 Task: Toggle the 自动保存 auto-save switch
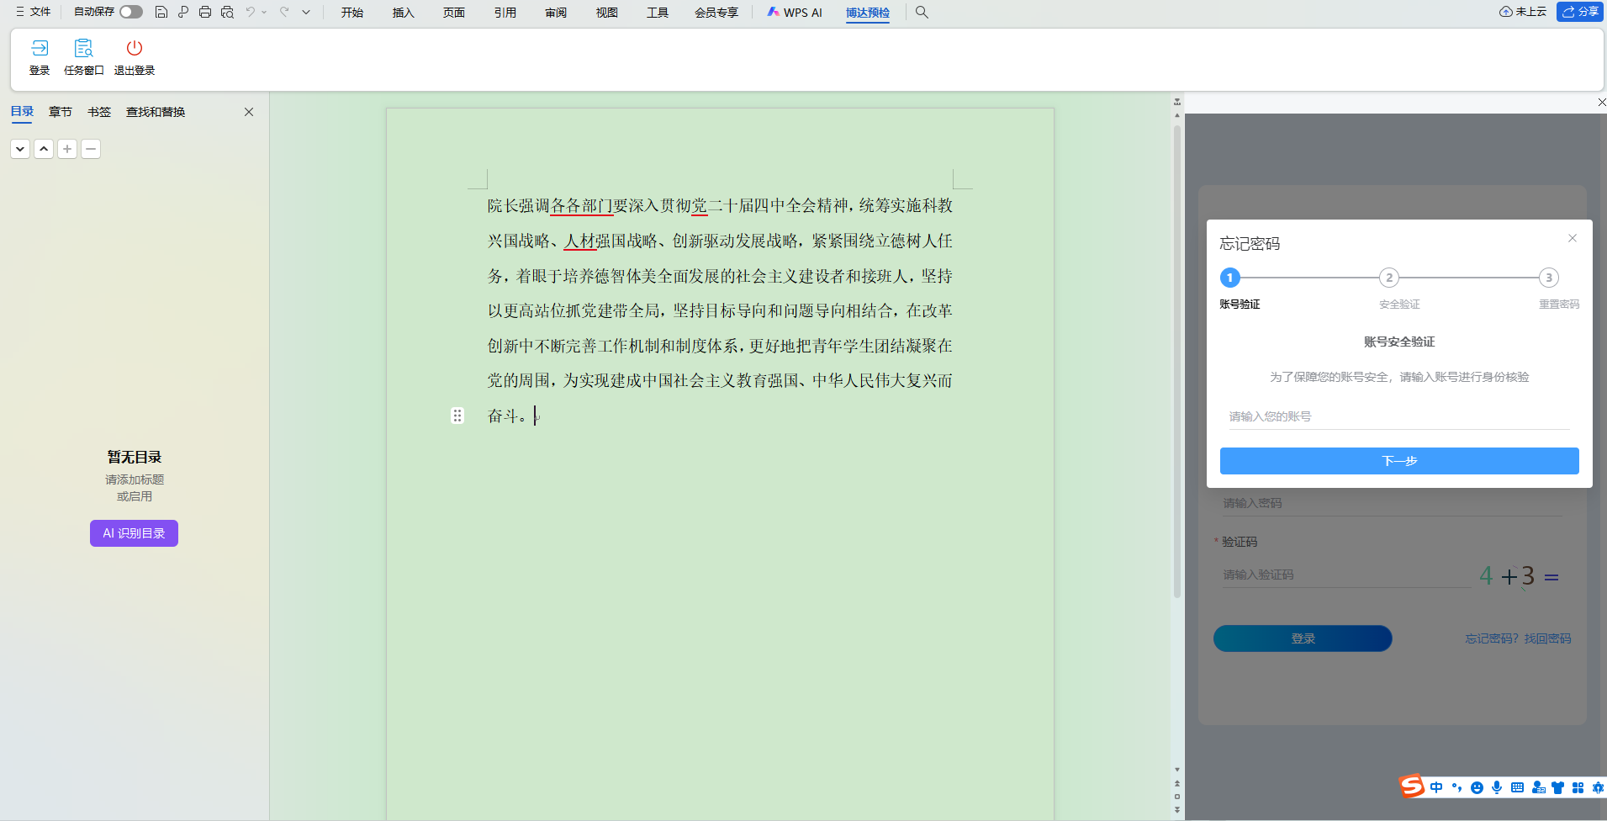130,12
